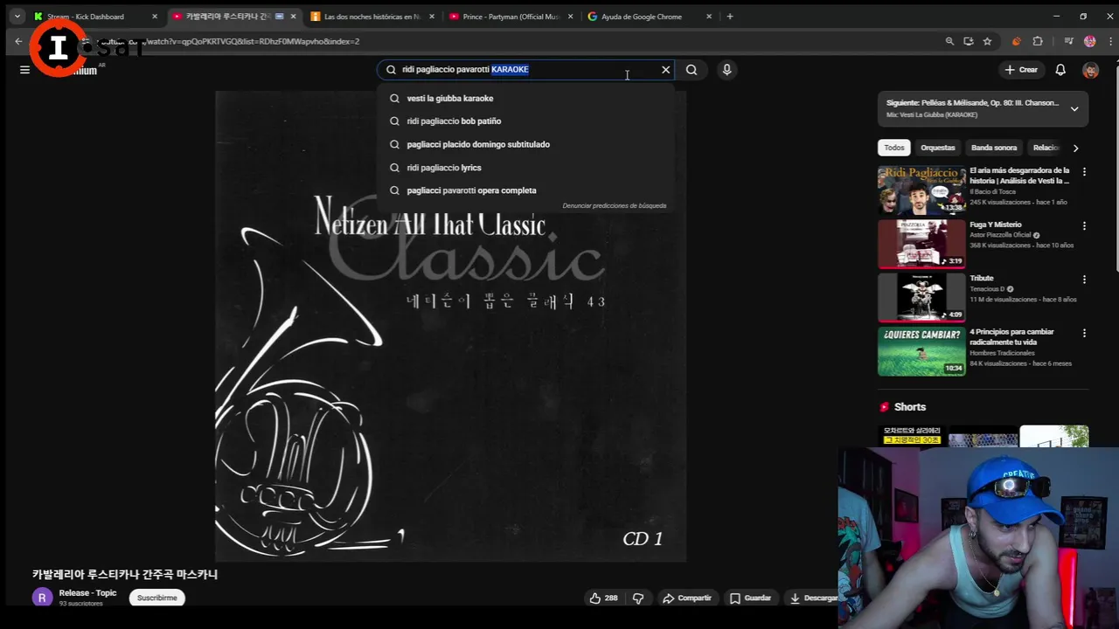Dislike the video with thumbs down

pos(638,598)
